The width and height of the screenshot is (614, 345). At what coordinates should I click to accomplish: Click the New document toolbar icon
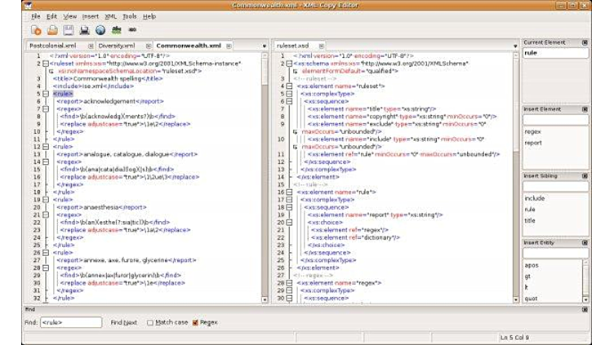(x=36, y=30)
